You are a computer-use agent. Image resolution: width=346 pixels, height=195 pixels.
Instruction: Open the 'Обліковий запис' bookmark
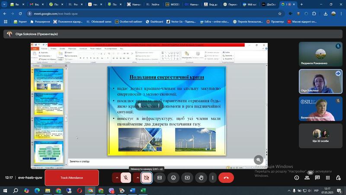pos(99,22)
